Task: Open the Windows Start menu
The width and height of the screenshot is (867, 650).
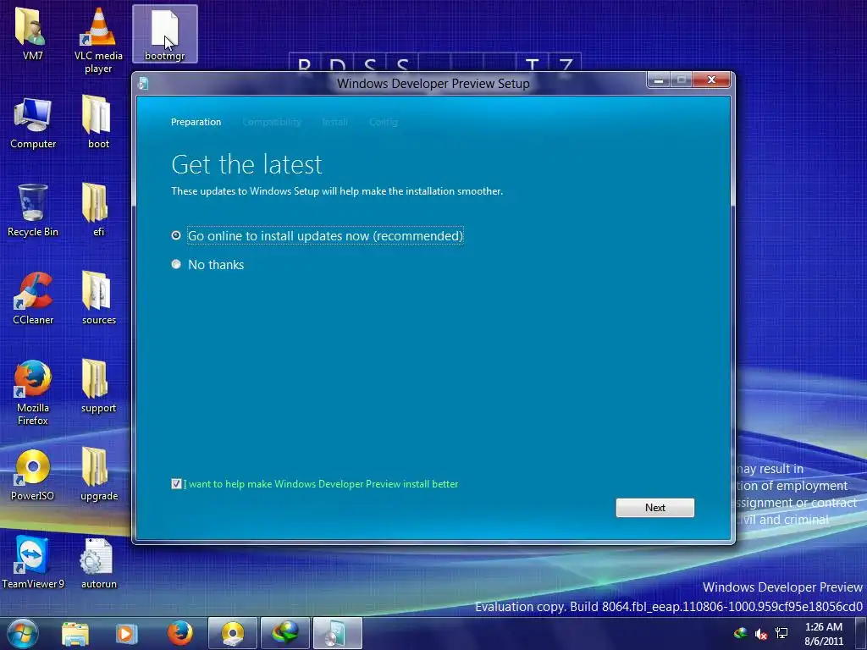Action: coord(23,633)
